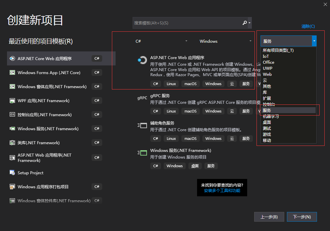
Task: Click 上一步(B) back button
Action: pyautogui.click(x=269, y=217)
